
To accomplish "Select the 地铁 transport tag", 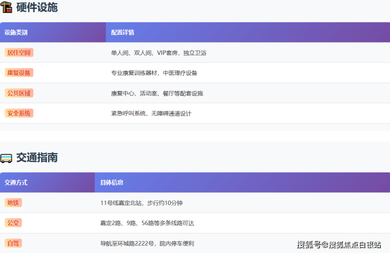I will 13,203.
